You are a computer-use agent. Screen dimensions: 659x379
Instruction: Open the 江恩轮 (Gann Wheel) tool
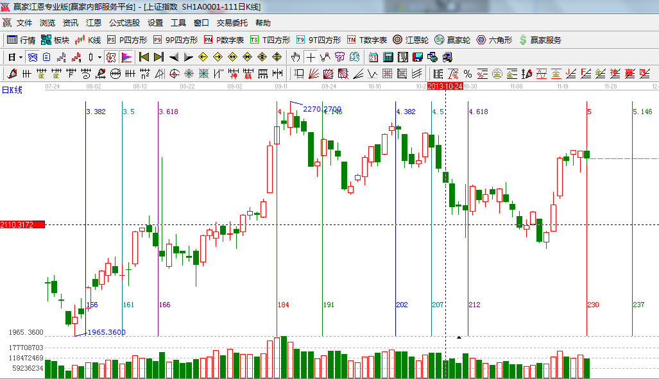(x=411, y=40)
